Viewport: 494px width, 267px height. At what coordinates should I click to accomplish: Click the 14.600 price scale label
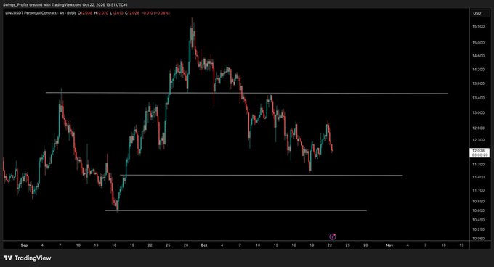coord(478,56)
